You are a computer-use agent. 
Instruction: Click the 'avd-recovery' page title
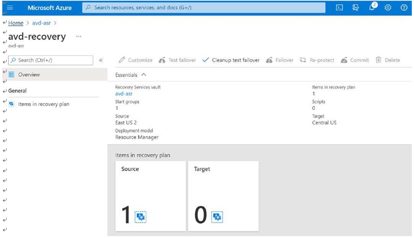[37, 36]
